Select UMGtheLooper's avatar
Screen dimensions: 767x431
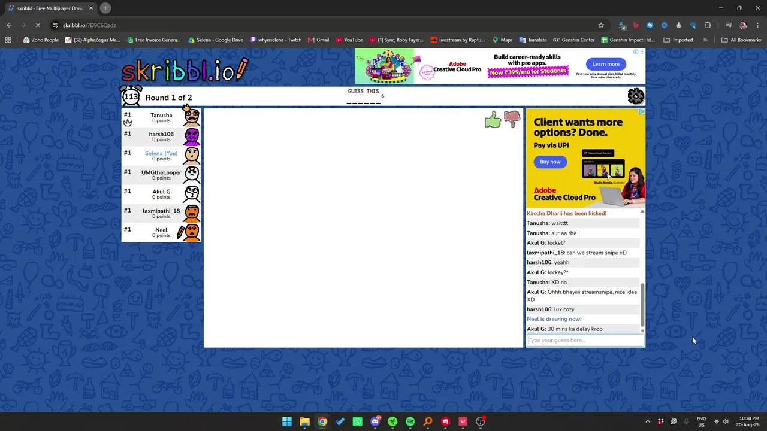pos(192,175)
